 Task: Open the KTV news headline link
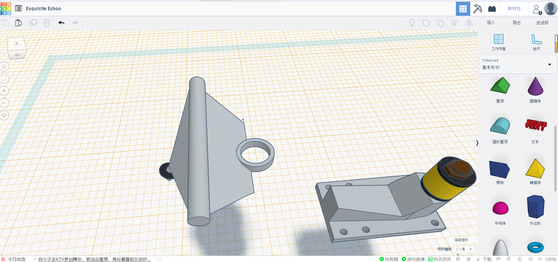(x=94, y=259)
